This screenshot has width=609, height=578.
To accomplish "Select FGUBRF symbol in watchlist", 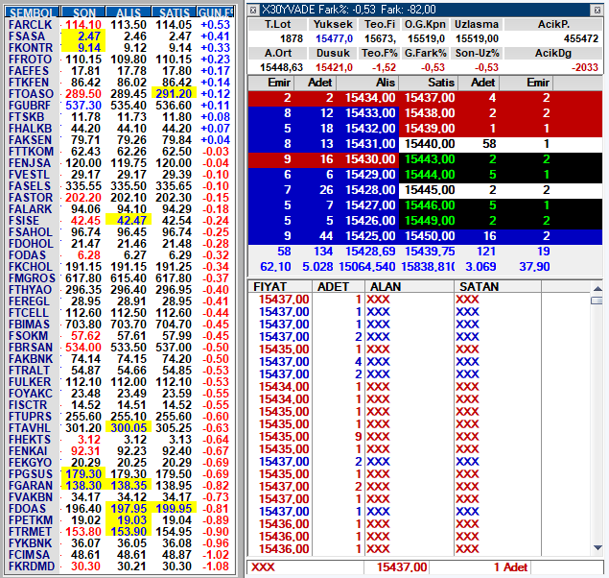I will tap(30, 106).
